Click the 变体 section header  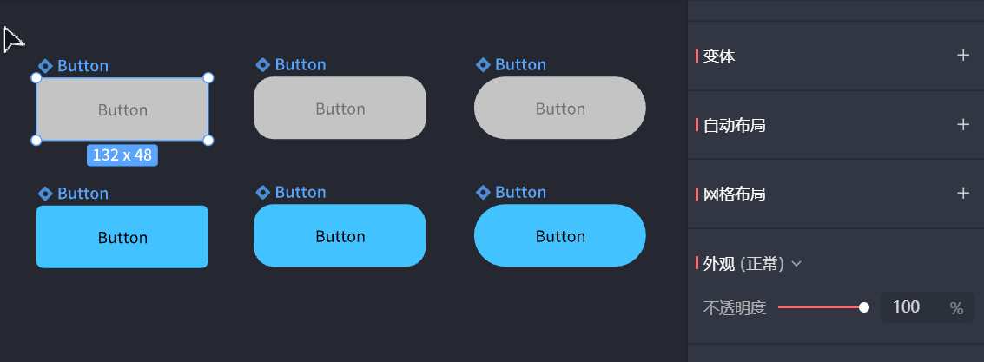pos(719,56)
